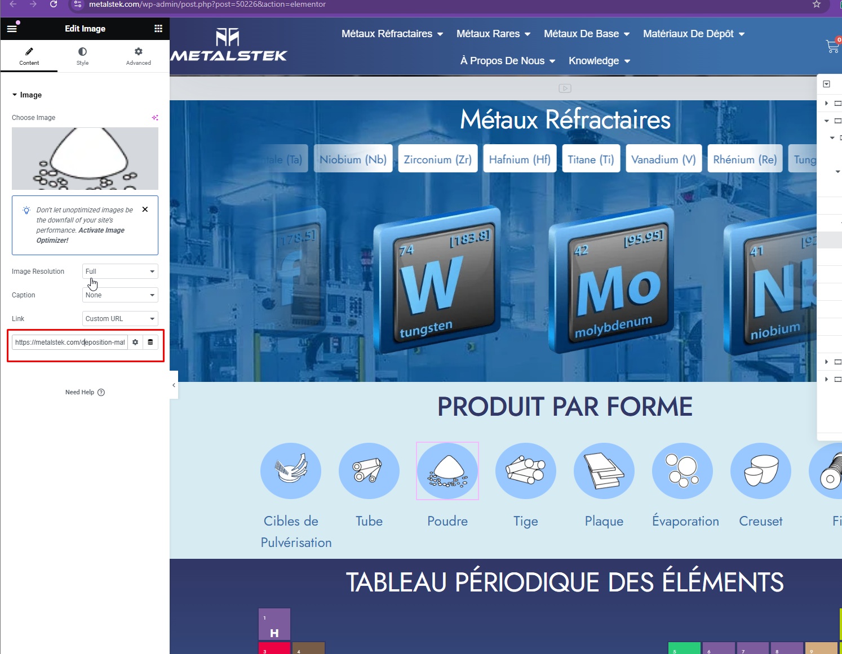Screen dimensions: 842x654
Task: Click the Évaporation text label
Action: click(x=685, y=521)
